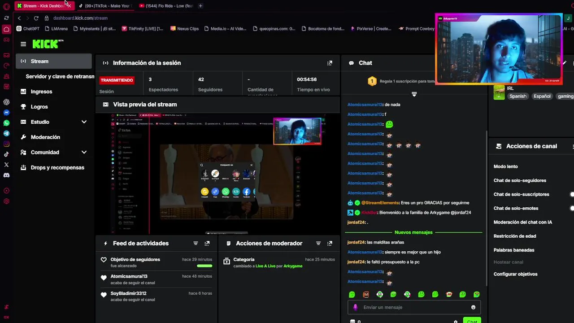Open X in the Opera sidebar

click(x=6, y=165)
